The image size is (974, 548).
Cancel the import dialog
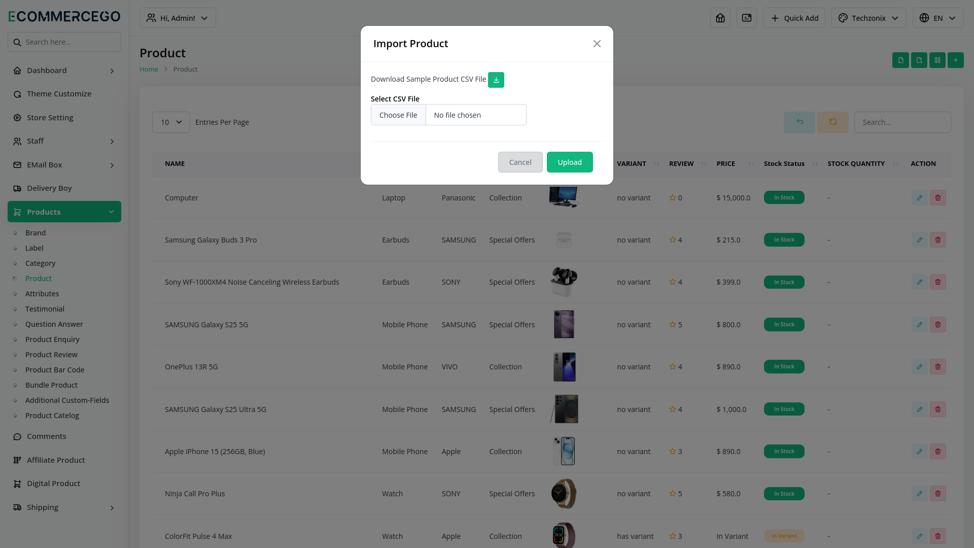click(520, 162)
